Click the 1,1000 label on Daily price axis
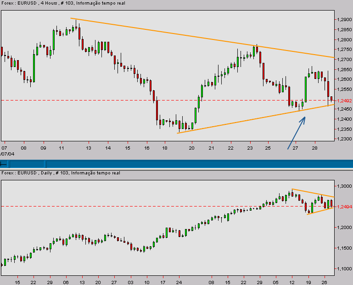The image size is (353, 285). [344, 268]
